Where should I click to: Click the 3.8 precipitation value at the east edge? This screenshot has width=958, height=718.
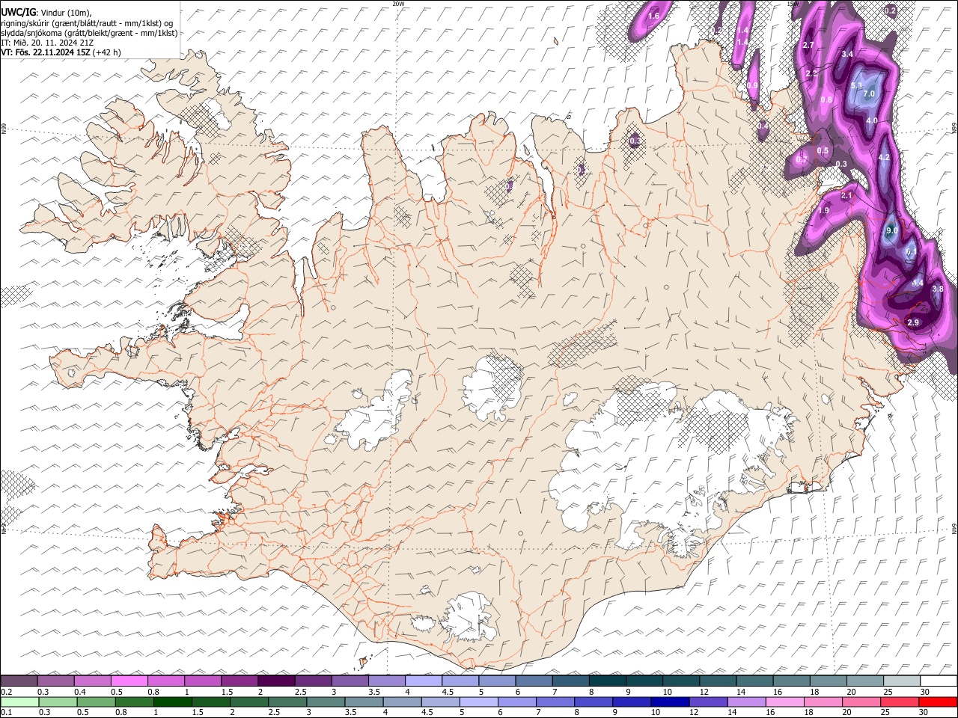(x=938, y=289)
